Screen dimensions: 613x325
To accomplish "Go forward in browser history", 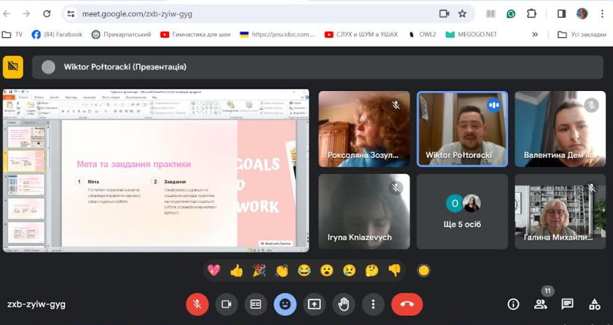I will click(x=26, y=14).
